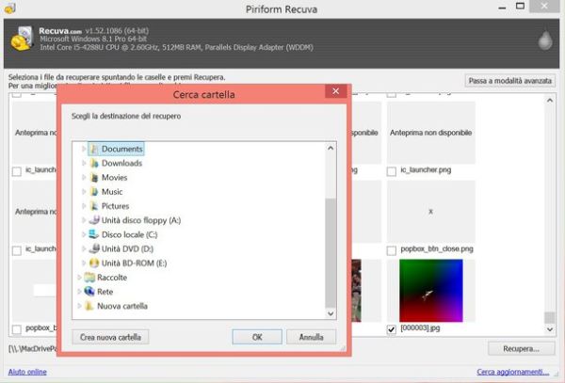Open the [000003].jpg color gradient thumbnail

(x=431, y=291)
